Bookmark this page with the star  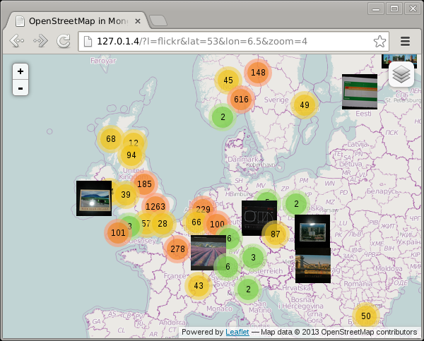pos(380,41)
